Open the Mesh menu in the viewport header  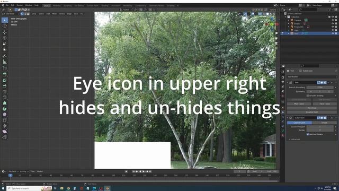(x=55, y=14)
